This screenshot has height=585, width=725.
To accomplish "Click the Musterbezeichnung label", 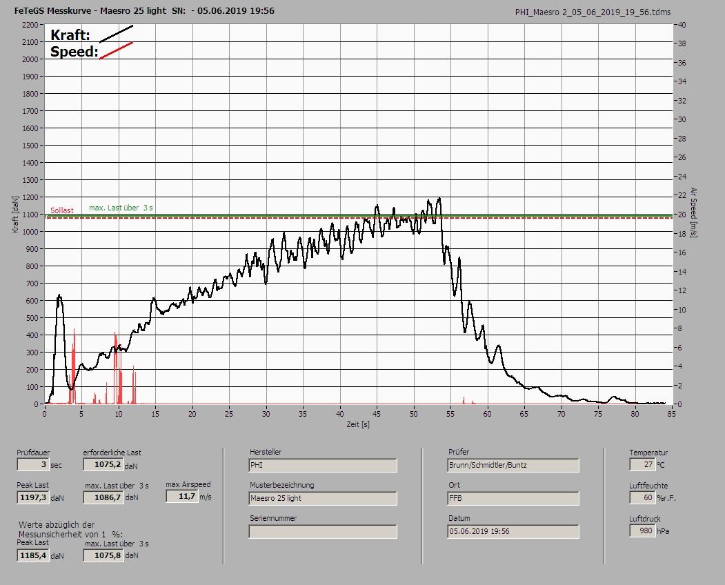I will [282, 485].
